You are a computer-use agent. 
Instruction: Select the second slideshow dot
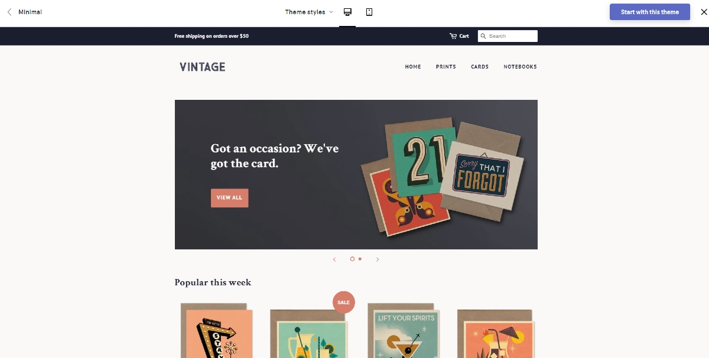(x=360, y=259)
